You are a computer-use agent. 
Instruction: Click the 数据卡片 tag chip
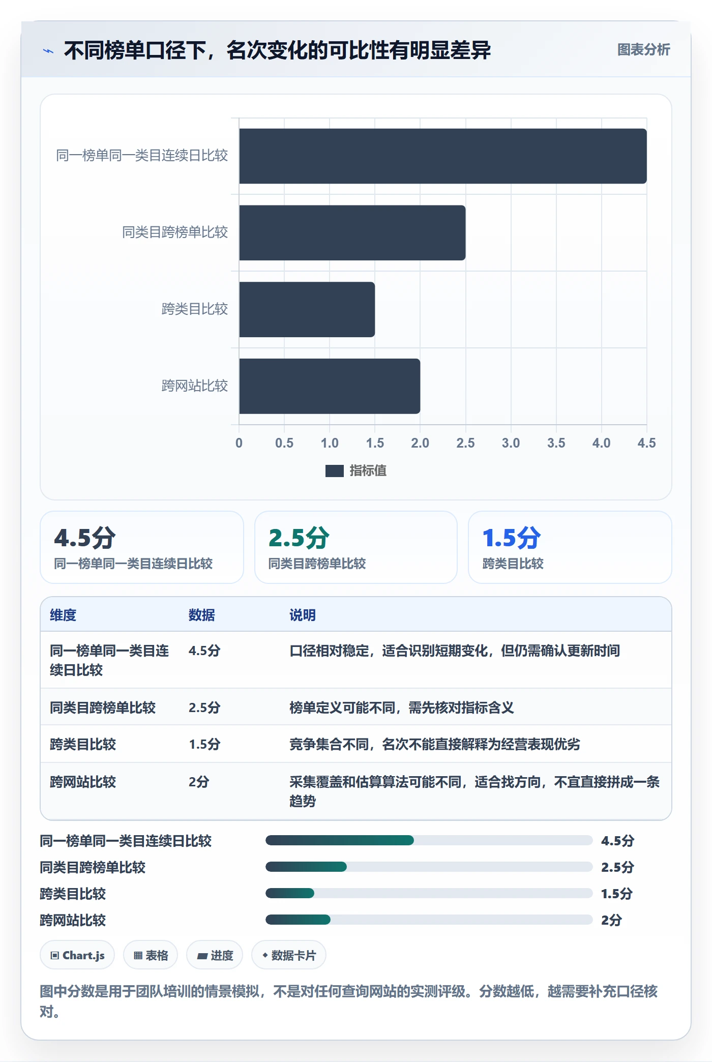pyautogui.click(x=289, y=955)
